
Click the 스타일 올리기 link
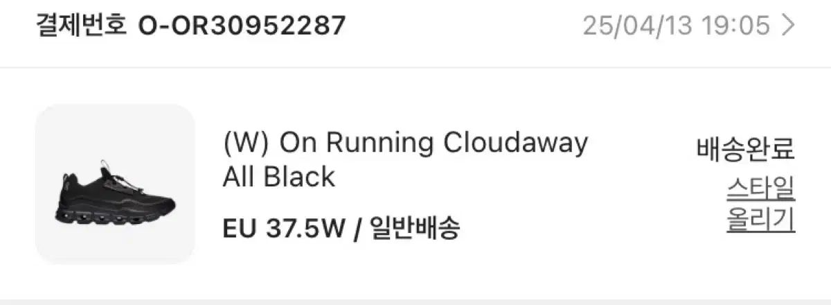pos(760,204)
